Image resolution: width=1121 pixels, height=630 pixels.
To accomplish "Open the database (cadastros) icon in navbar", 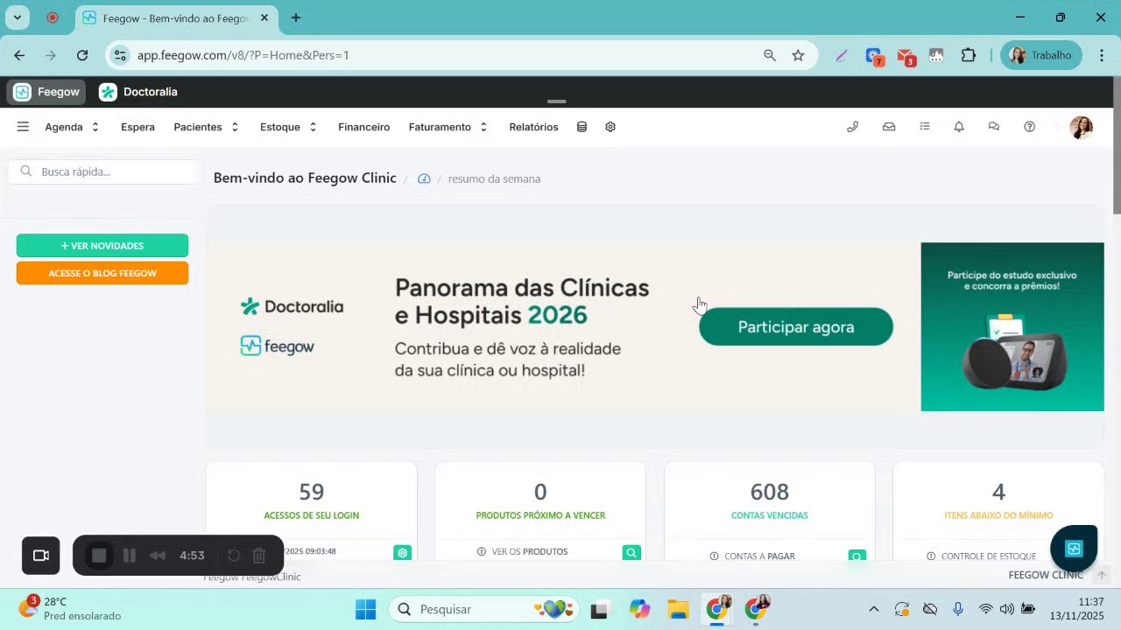I will (x=582, y=127).
